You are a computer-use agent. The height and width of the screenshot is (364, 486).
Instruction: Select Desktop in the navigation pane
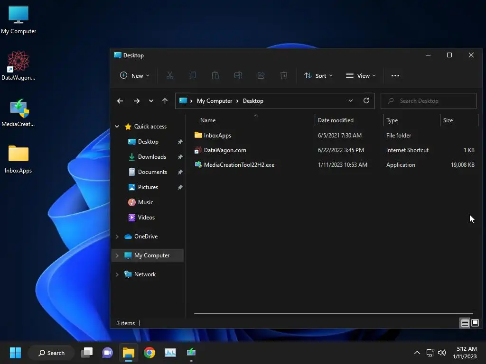[x=148, y=141]
